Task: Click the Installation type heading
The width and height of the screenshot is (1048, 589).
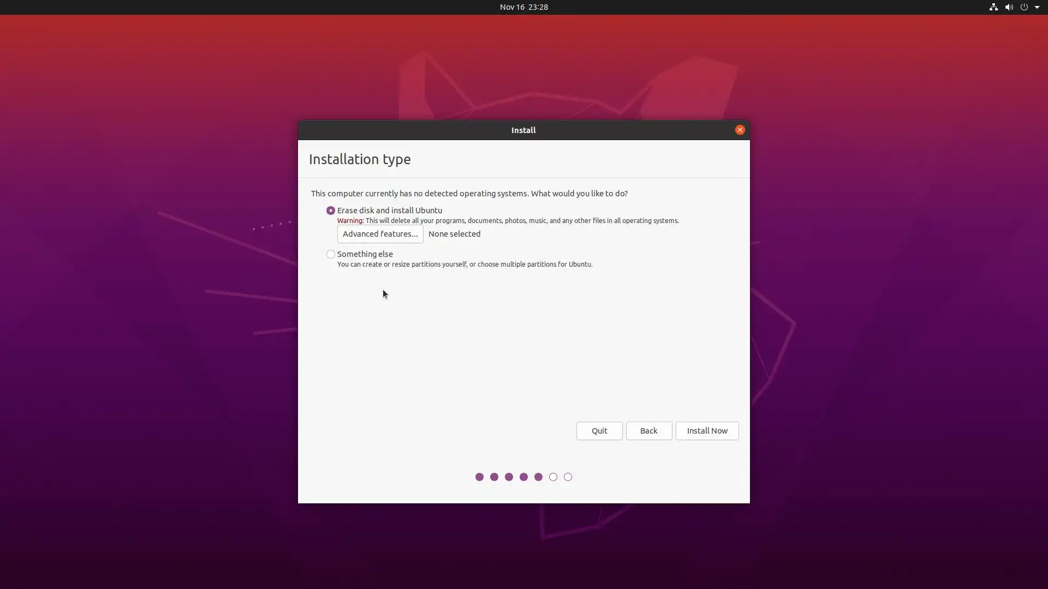Action: point(360,159)
